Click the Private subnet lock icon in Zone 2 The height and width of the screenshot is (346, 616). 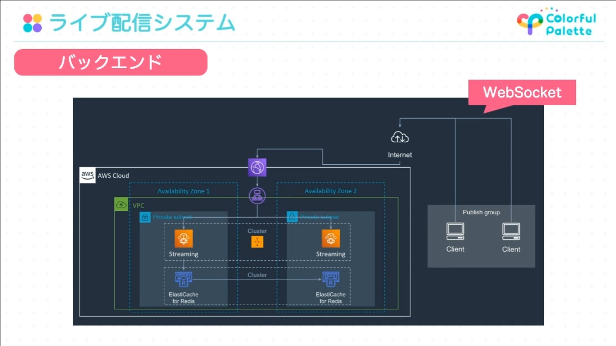[292, 217]
